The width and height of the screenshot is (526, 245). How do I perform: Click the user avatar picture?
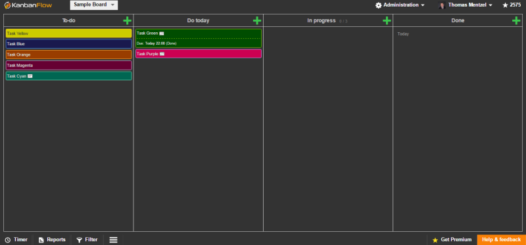(x=442, y=5)
